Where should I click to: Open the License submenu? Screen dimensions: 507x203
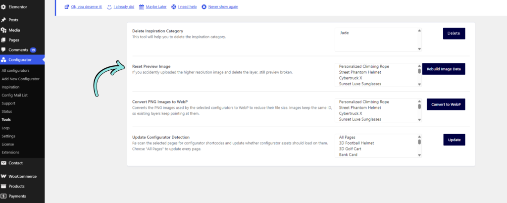[x=7, y=144]
